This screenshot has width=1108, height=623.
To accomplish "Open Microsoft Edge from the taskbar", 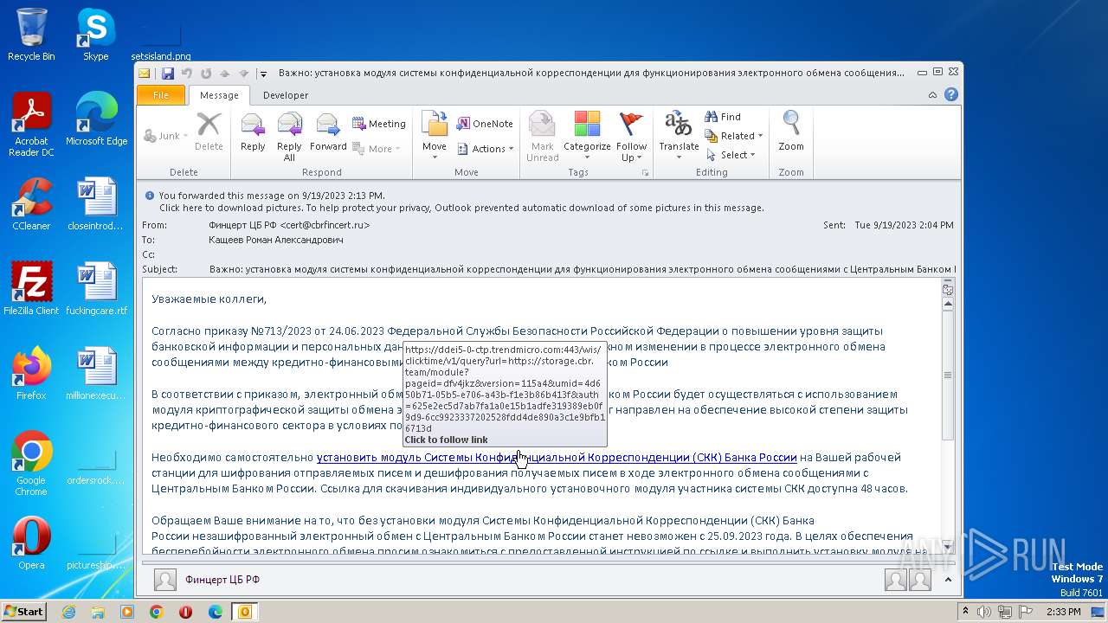I will (215, 612).
